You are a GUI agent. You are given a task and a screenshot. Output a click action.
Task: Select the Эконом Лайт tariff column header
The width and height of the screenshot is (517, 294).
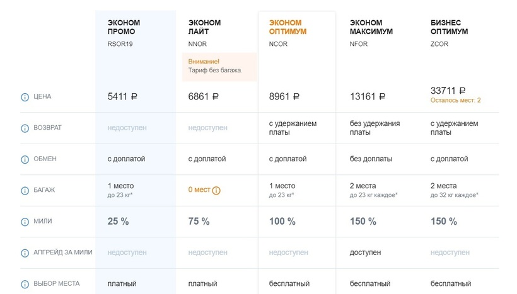point(204,27)
